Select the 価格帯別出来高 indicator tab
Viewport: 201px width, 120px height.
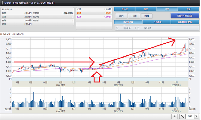coord(185,22)
